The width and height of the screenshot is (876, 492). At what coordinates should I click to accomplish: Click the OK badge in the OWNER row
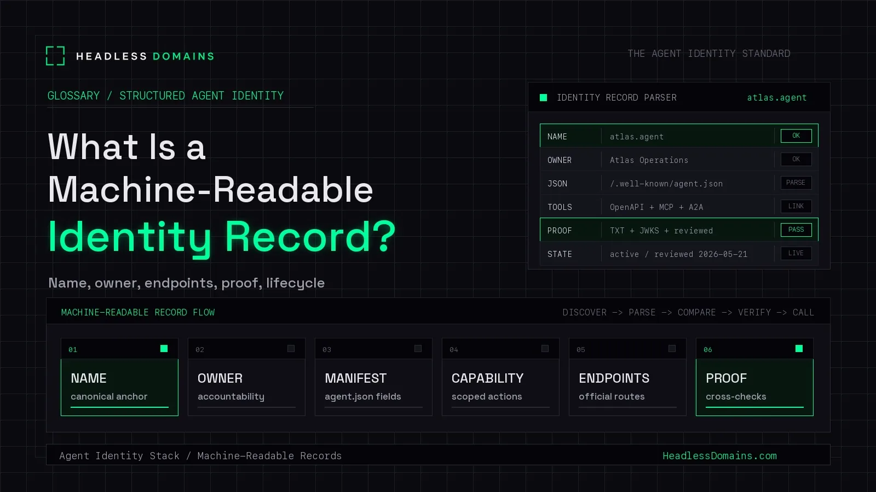click(x=796, y=159)
